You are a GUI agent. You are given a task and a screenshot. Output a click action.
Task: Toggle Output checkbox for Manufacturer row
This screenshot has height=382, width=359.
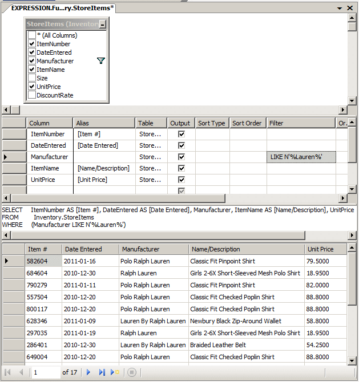(x=181, y=157)
